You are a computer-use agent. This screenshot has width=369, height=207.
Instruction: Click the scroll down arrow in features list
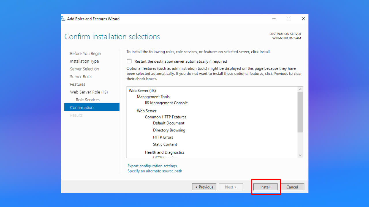click(300, 155)
